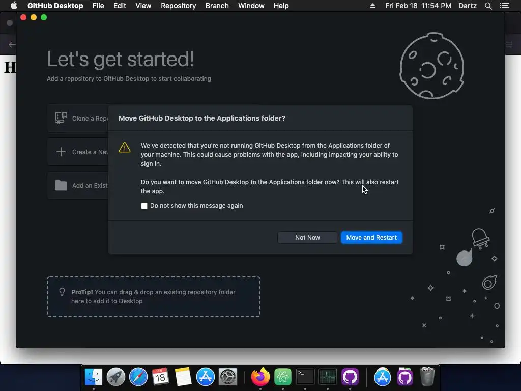Click the date and time in menu bar
Image resolution: width=521 pixels, height=391 pixels.
pyautogui.click(x=418, y=6)
